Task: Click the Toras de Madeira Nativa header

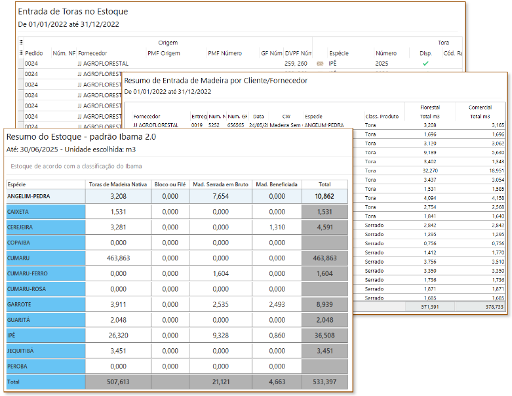Action: (x=118, y=185)
